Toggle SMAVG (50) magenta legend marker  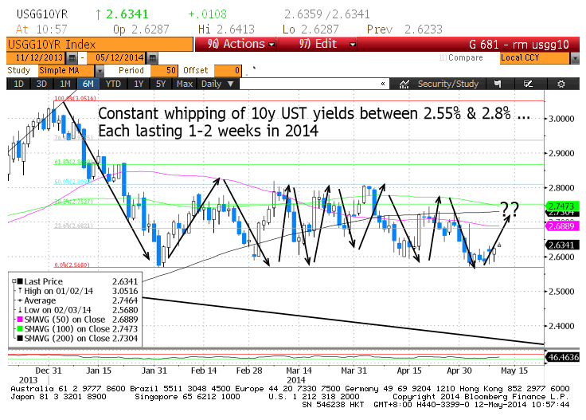[x=19, y=320]
